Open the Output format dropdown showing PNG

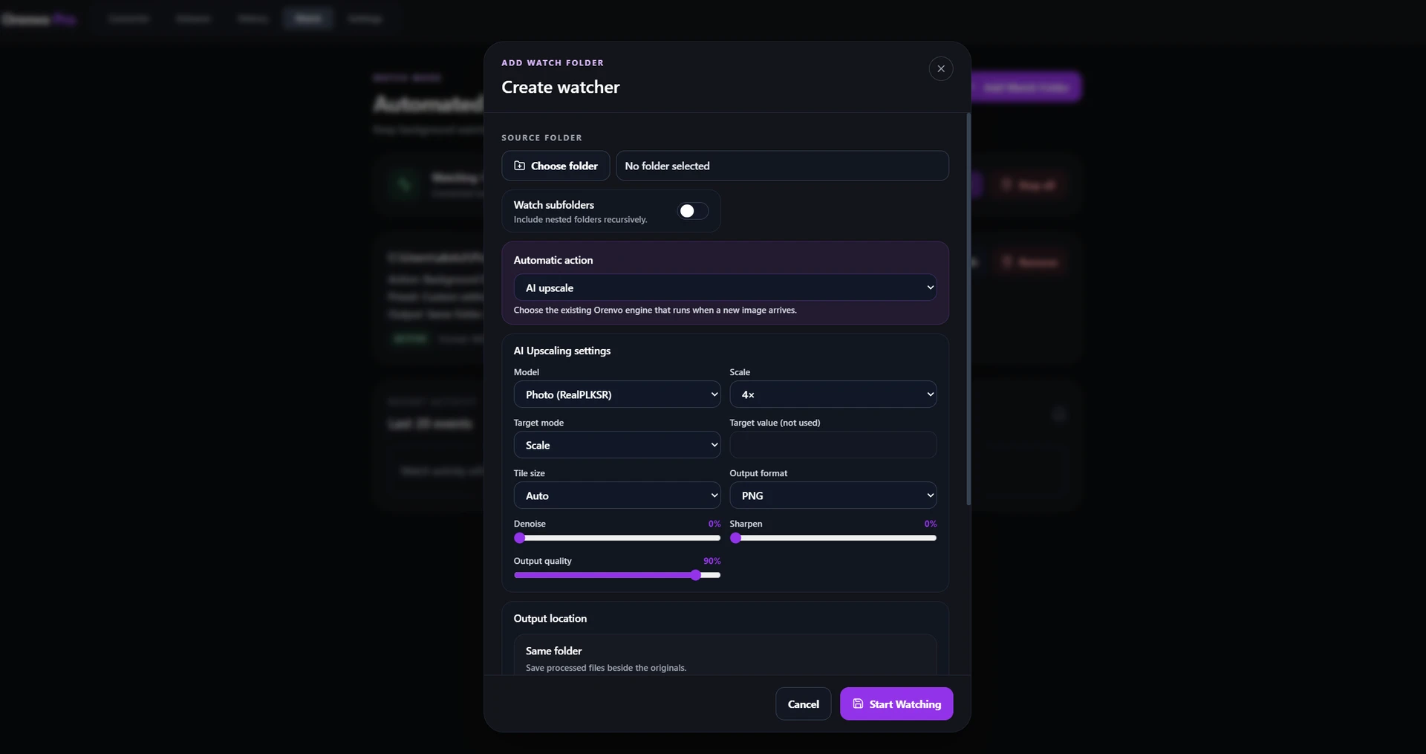point(833,495)
